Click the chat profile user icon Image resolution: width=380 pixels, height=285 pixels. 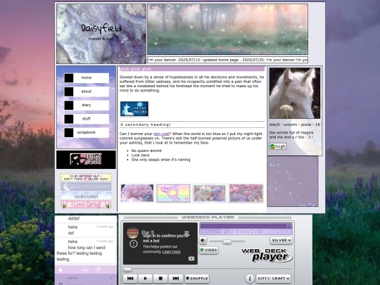click(61, 270)
